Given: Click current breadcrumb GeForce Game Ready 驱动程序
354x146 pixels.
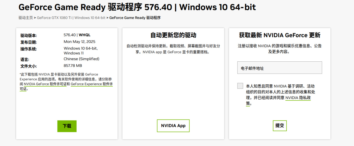Looking at the screenshot, I should coord(135,18).
